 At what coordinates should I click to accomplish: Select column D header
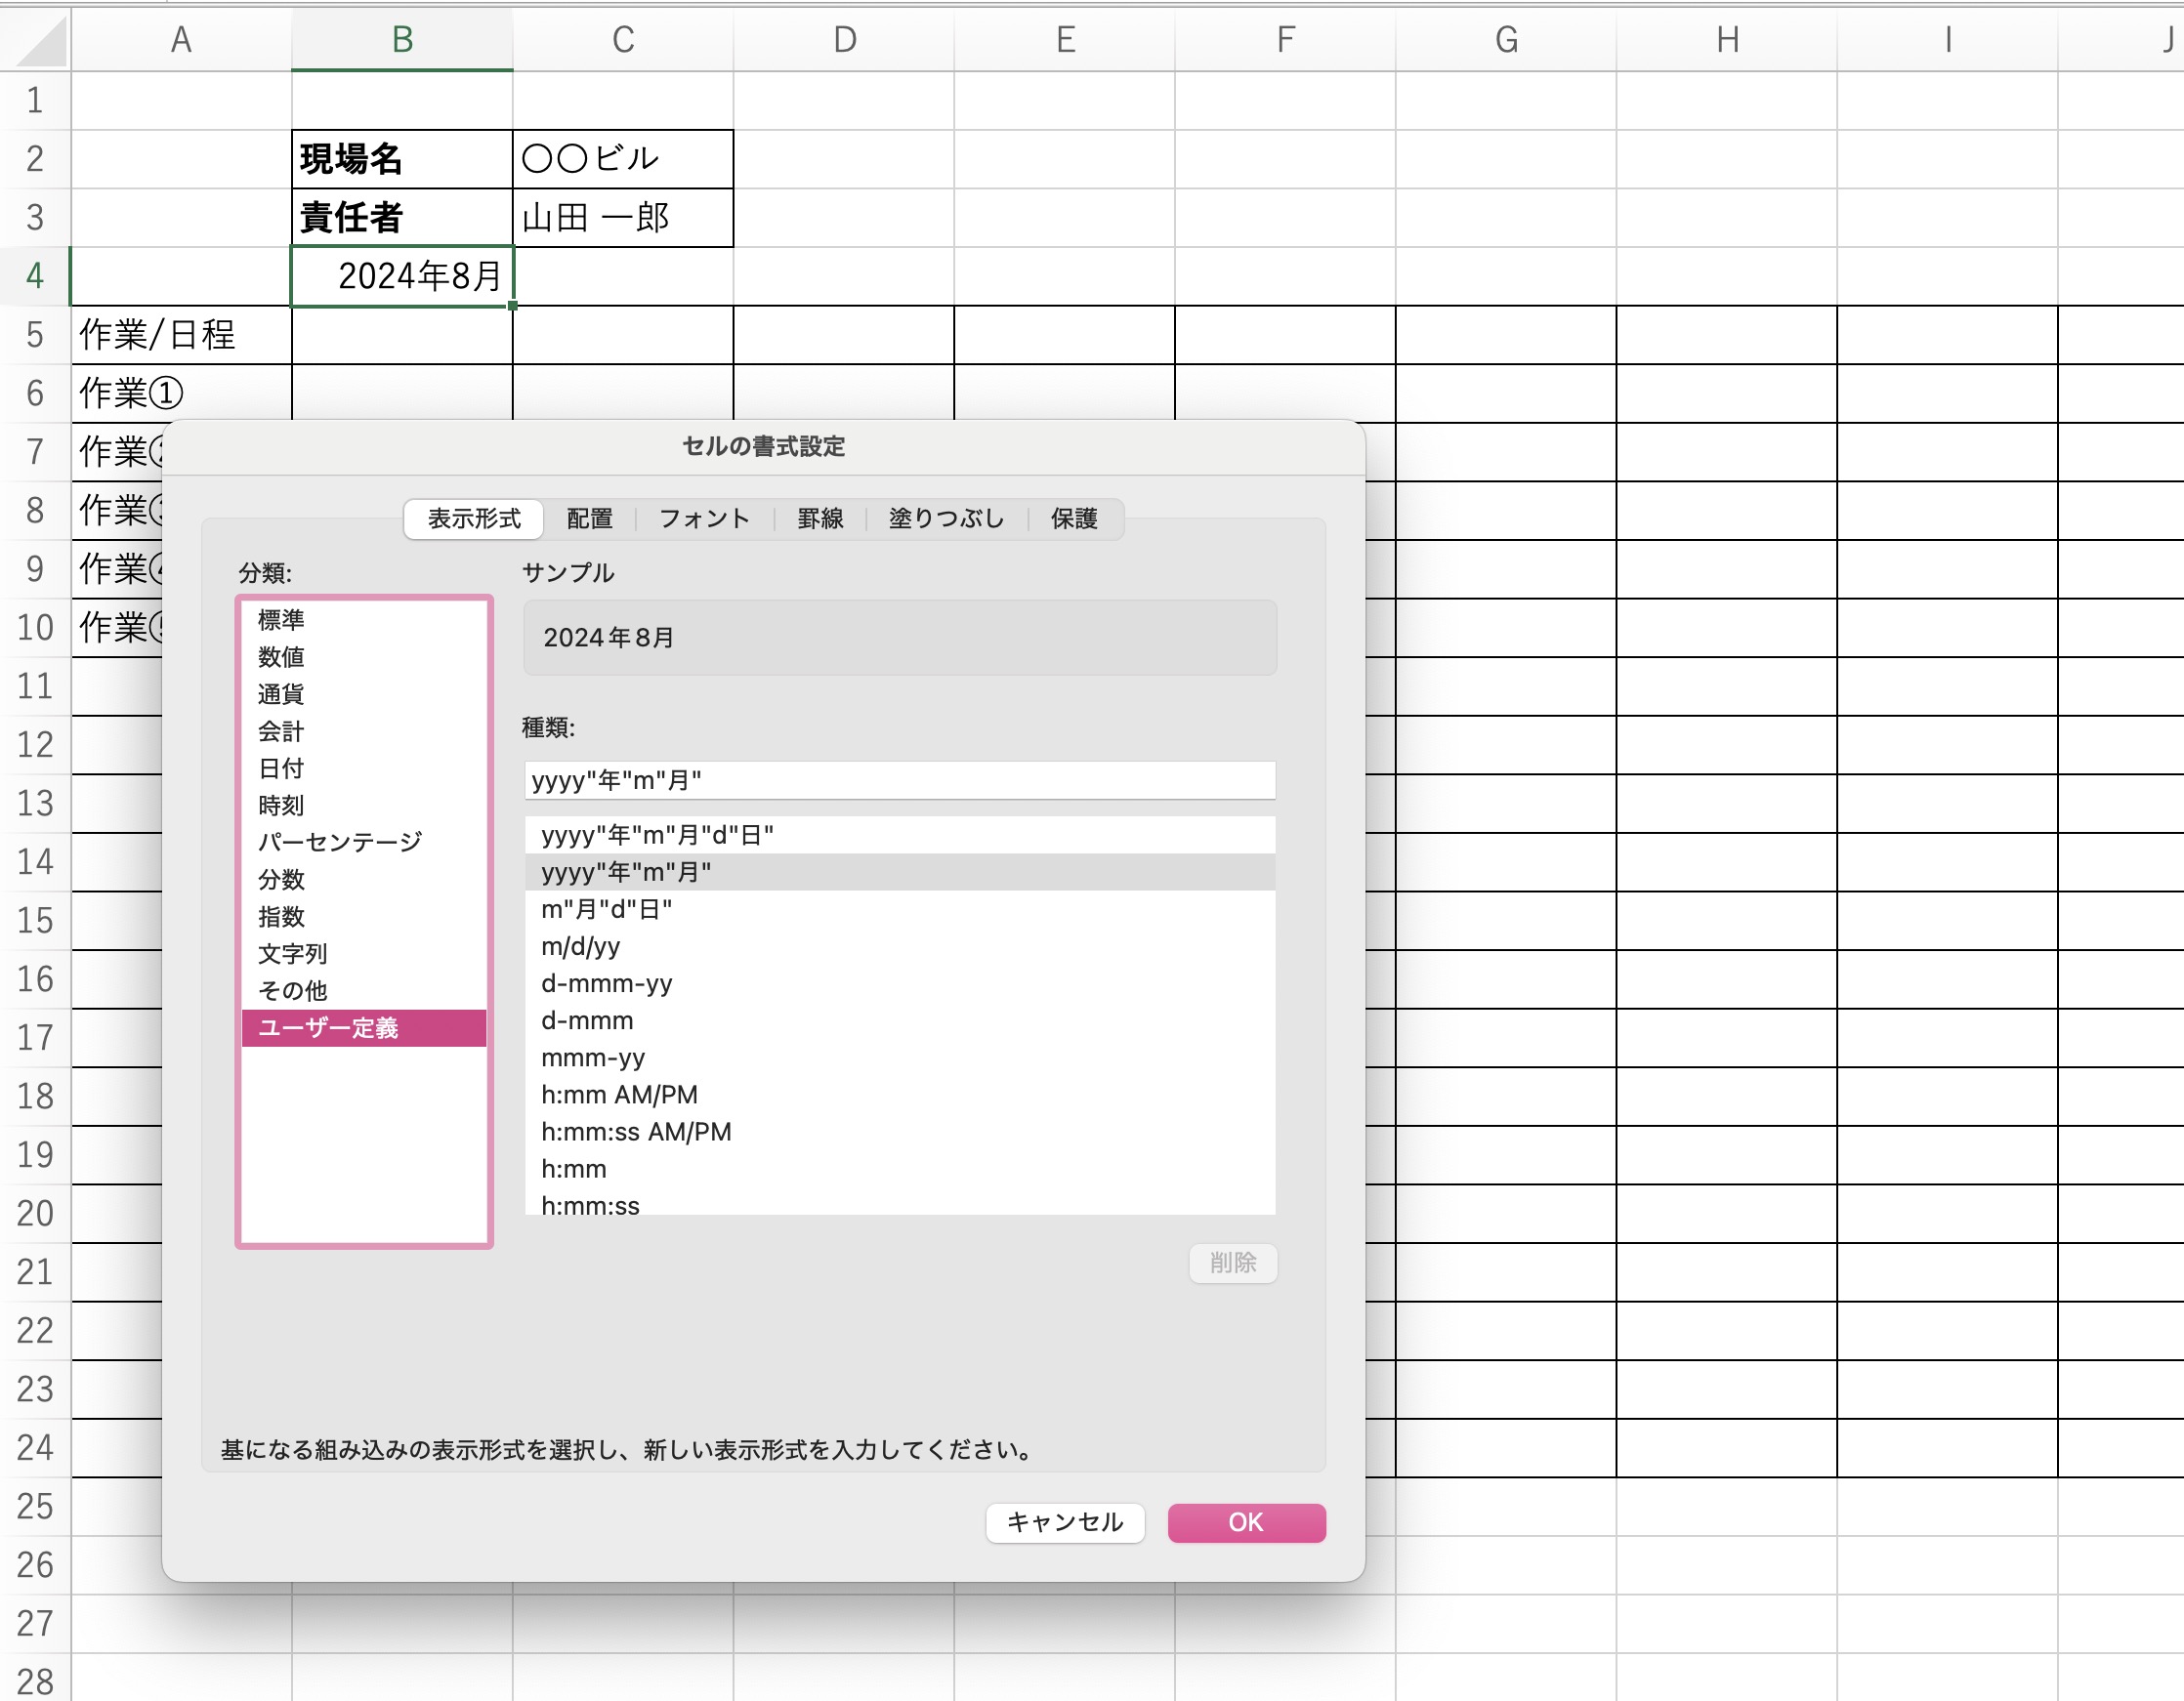click(844, 40)
